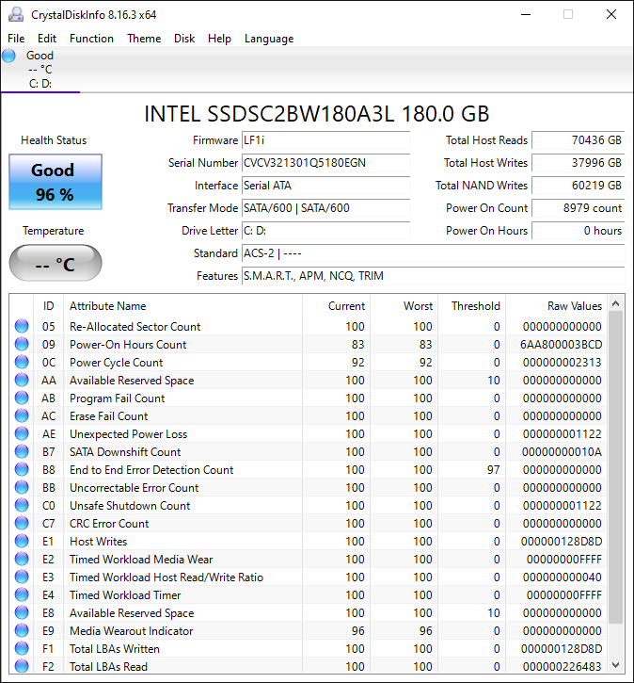Click the Power On Count value 8979 count
Screen dimensions: 634x683
tap(578, 208)
